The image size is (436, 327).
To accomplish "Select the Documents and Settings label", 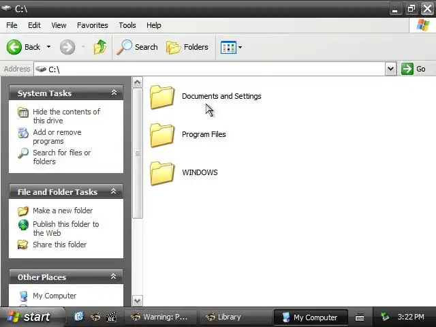I will click(x=221, y=96).
